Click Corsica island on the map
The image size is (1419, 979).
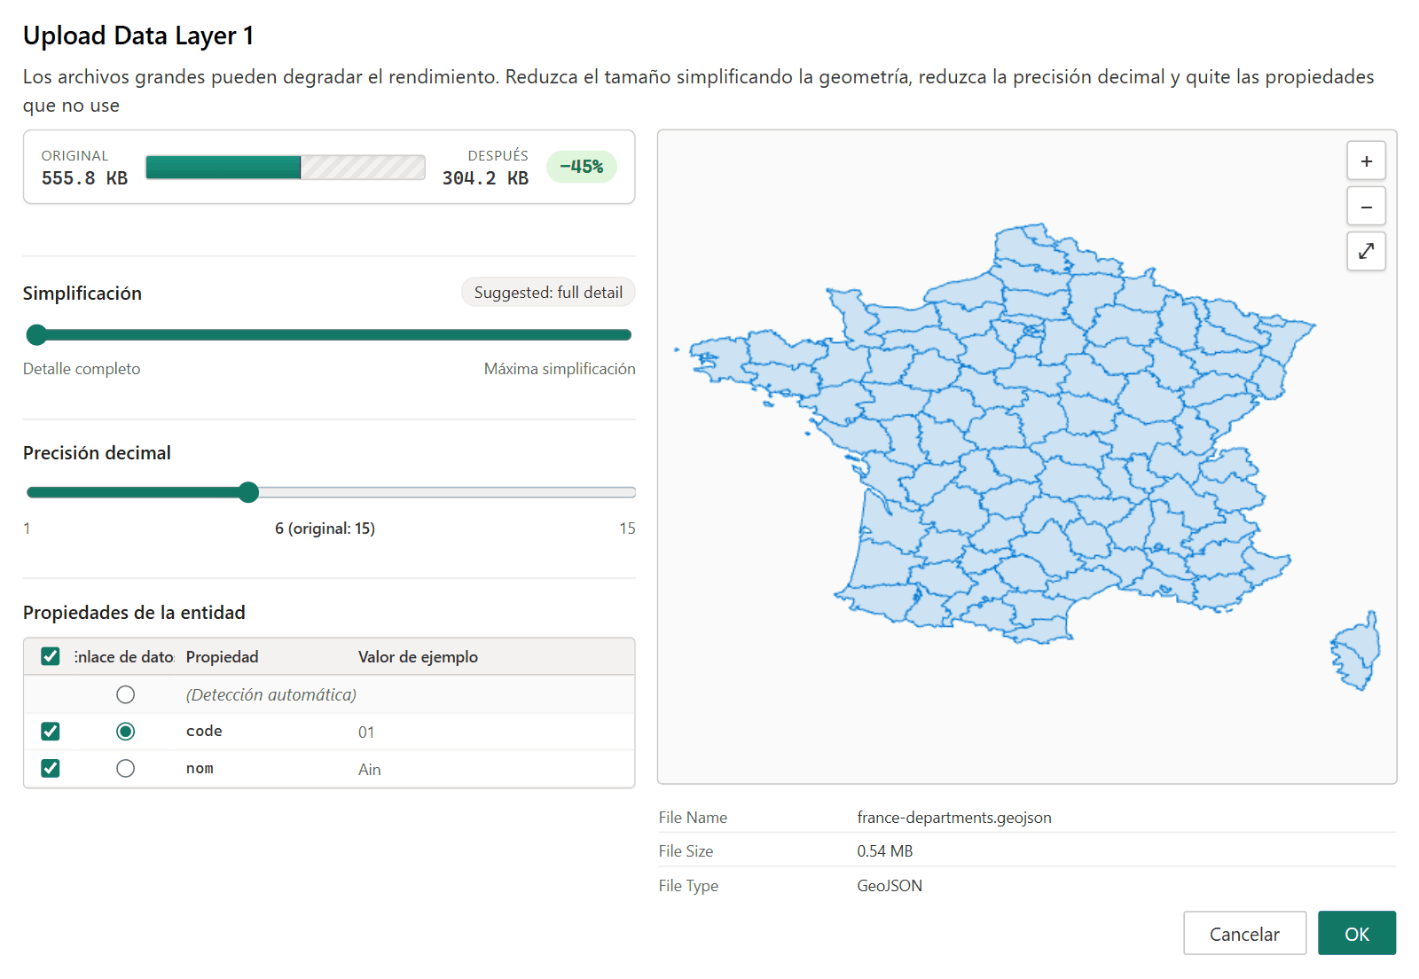(1357, 652)
